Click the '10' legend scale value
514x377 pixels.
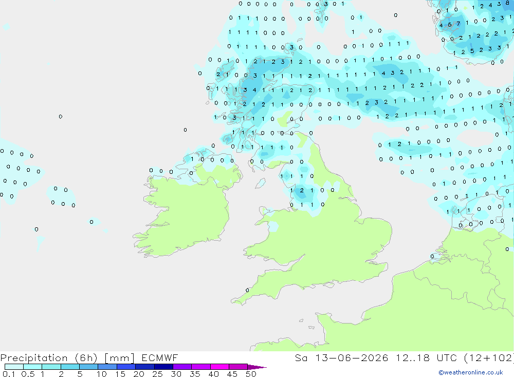[101, 374]
